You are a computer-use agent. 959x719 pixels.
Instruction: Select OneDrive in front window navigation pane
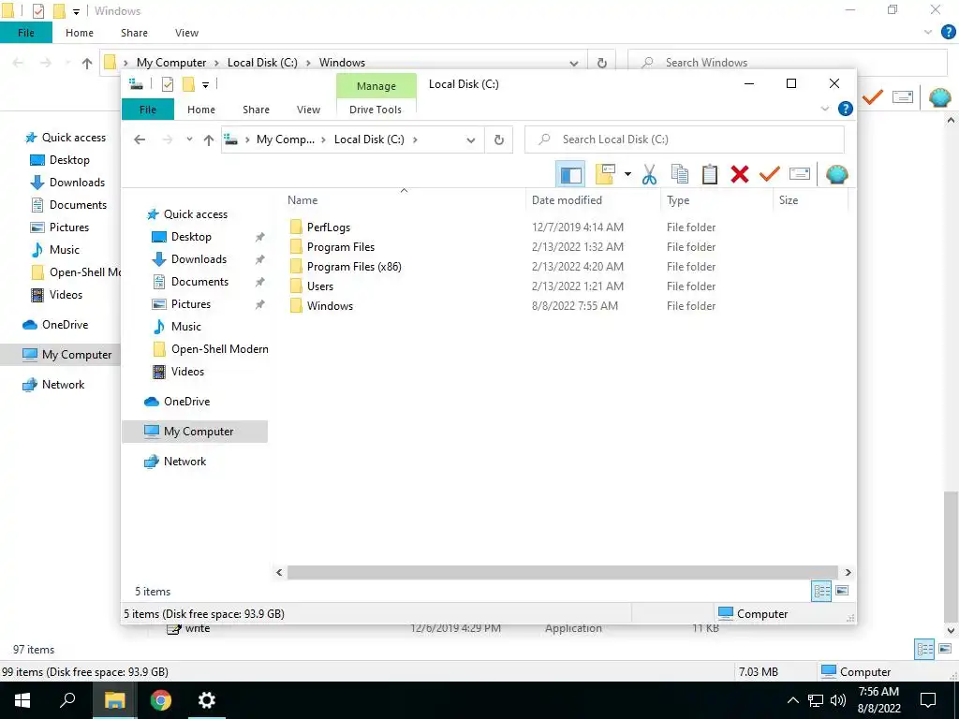pyautogui.click(x=186, y=402)
